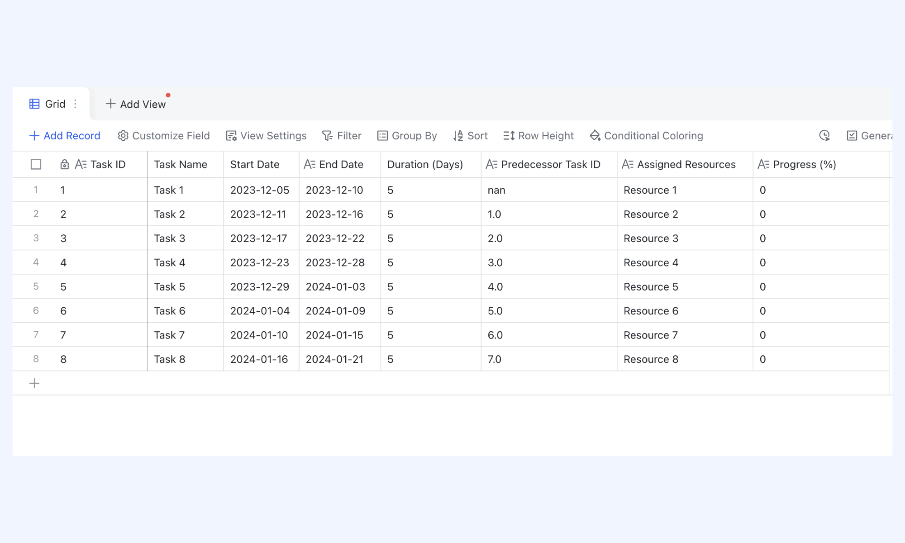This screenshot has height=543, width=905.
Task: Select the Start Date column header
Action: (x=261, y=164)
